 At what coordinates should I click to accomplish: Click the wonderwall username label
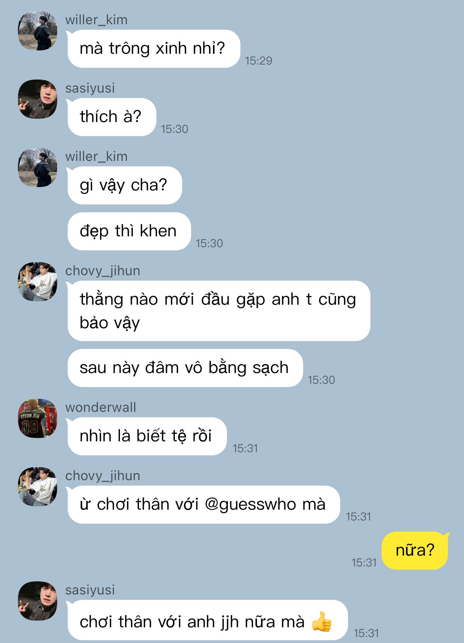point(101,407)
